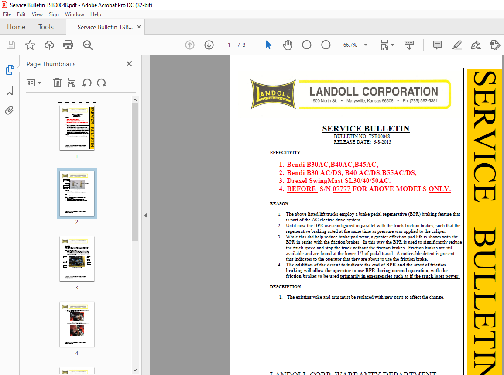Open the Attachments paperclip panel
Image resolution: width=504 pixels, height=375 pixels.
pyautogui.click(x=10, y=110)
